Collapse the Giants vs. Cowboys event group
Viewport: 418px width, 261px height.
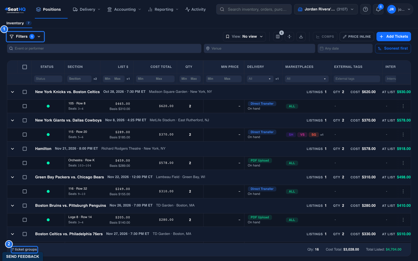click(12, 120)
